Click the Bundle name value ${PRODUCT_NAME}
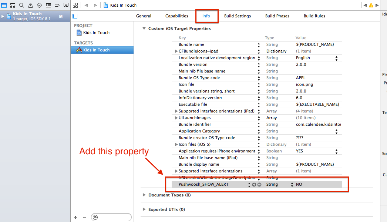The image size is (387, 222). coord(315,44)
